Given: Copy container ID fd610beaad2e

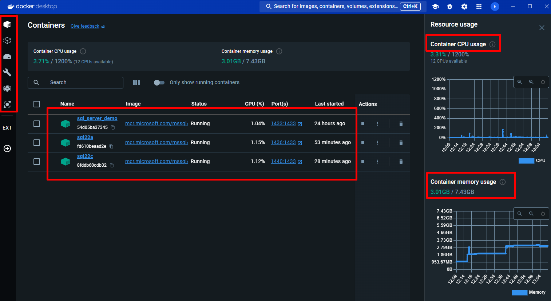Looking at the screenshot, I should pos(111,146).
